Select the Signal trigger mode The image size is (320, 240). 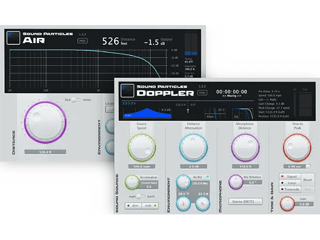[290, 177]
